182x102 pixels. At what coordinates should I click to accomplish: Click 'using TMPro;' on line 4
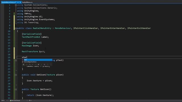24,14
